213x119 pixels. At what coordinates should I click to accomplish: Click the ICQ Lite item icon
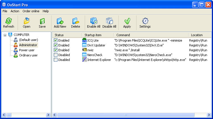[x=84, y=40]
